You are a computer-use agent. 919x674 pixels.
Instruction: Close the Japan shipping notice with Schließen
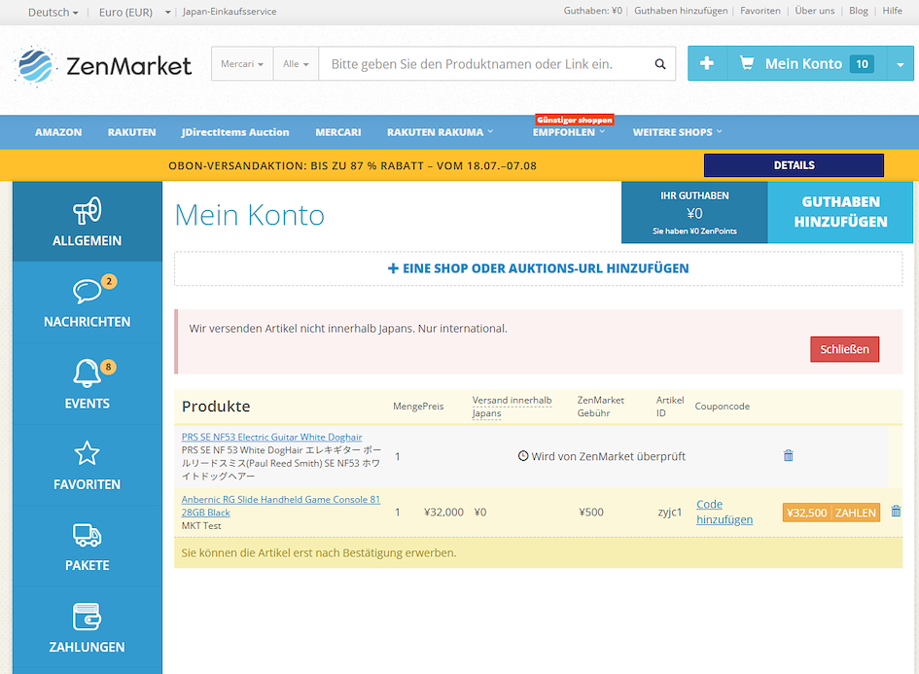coord(844,349)
